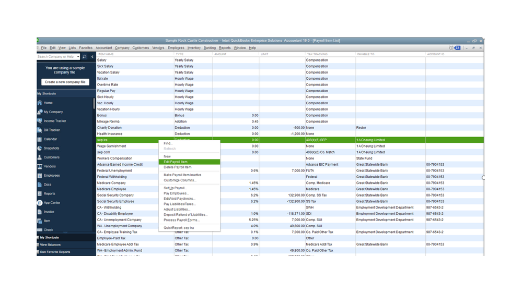Viewport: 522px width, 293px height.
Task: Open Reports shortcut icon in sidebar
Action: coord(40,193)
